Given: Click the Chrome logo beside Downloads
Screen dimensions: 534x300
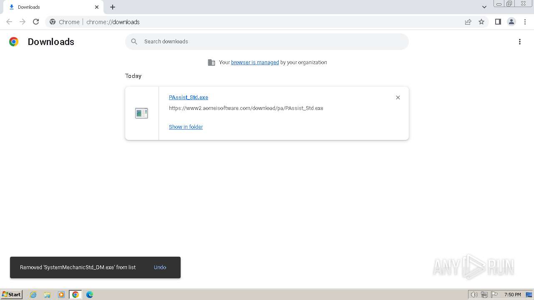Looking at the screenshot, I should click(x=14, y=42).
